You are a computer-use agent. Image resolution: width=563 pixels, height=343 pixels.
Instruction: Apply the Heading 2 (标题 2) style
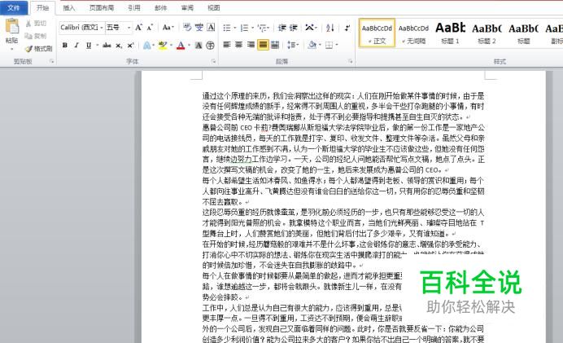click(x=487, y=33)
